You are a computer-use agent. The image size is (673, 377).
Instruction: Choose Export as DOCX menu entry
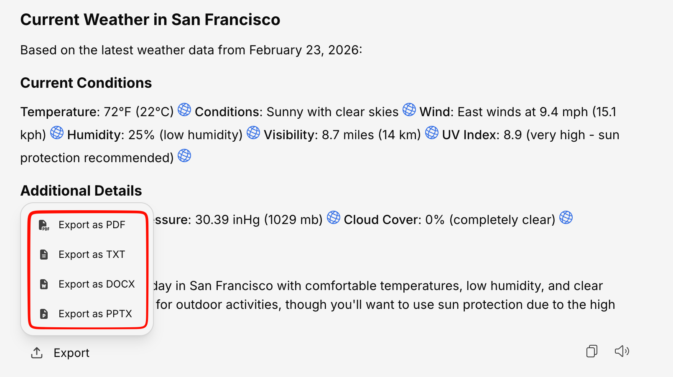pos(96,284)
